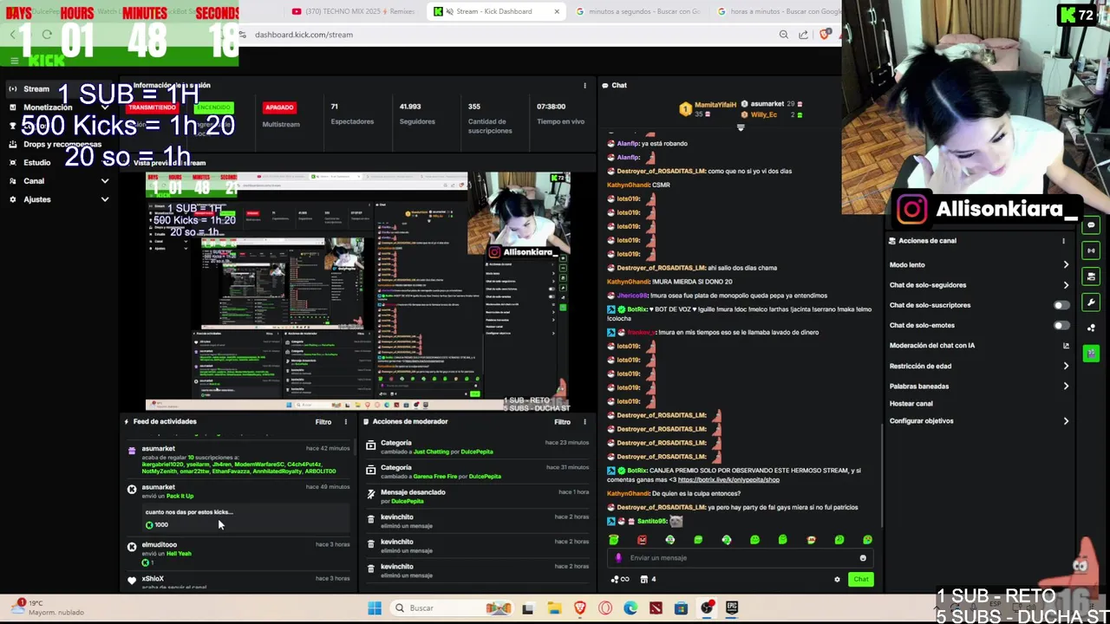Click the asumarket 10 suscripciones gift entry
This screenshot has width=1110, height=624.
(238, 459)
